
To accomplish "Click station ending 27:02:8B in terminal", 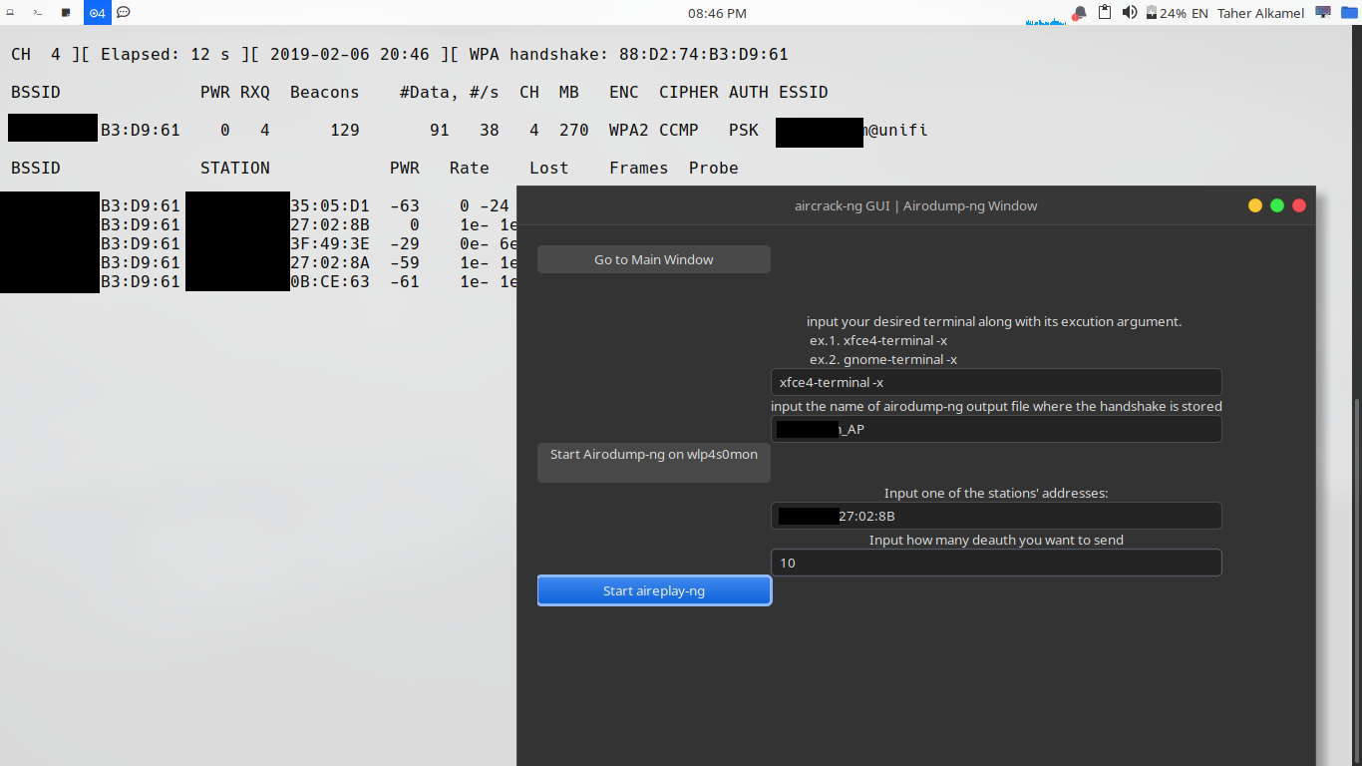I will click(330, 224).
